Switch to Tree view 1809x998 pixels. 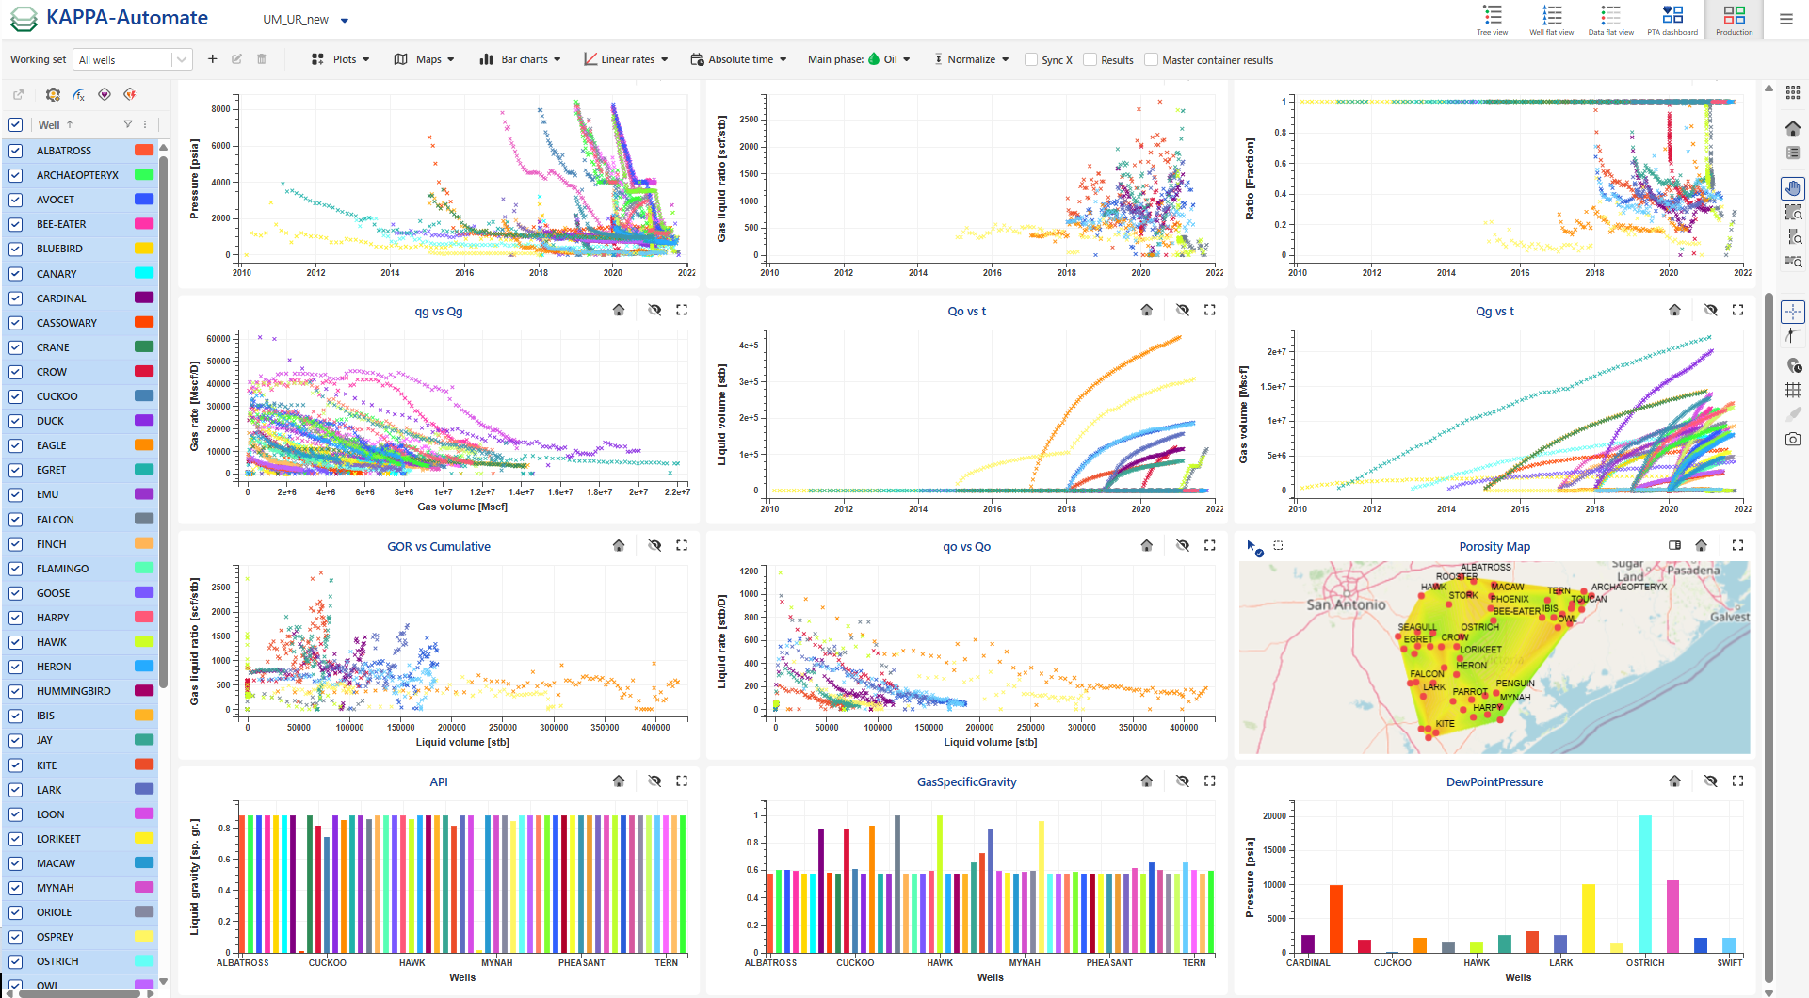pos(1492,19)
